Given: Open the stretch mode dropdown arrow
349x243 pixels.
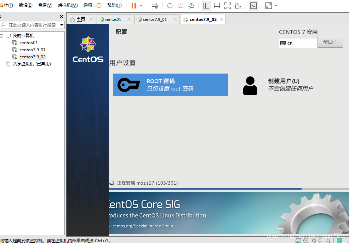Looking at the screenshot, I should pos(276,6).
